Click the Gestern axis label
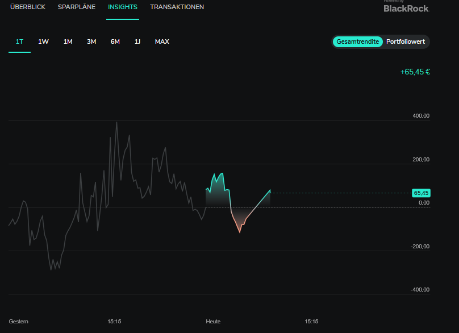 coord(19,322)
